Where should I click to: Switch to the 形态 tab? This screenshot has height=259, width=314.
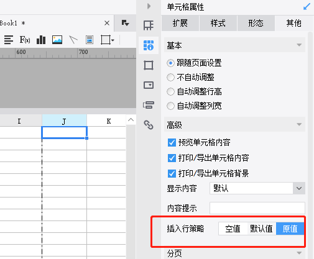click(x=256, y=23)
